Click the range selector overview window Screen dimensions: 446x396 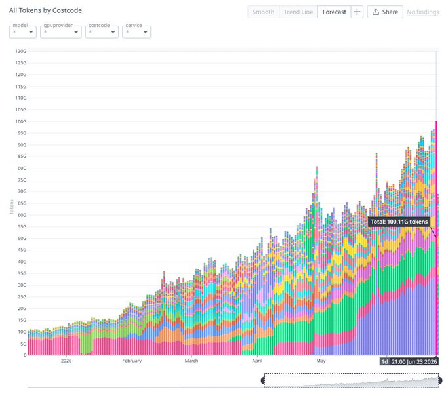click(x=352, y=380)
